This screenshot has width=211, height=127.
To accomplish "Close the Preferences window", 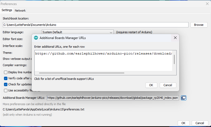I will click(x=207, y=4).
